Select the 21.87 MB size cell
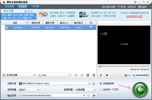The image size is (152, 100). [x=64, y=27]
